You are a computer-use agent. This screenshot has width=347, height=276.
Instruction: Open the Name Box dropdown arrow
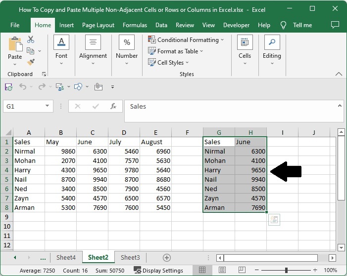(48, 106)
